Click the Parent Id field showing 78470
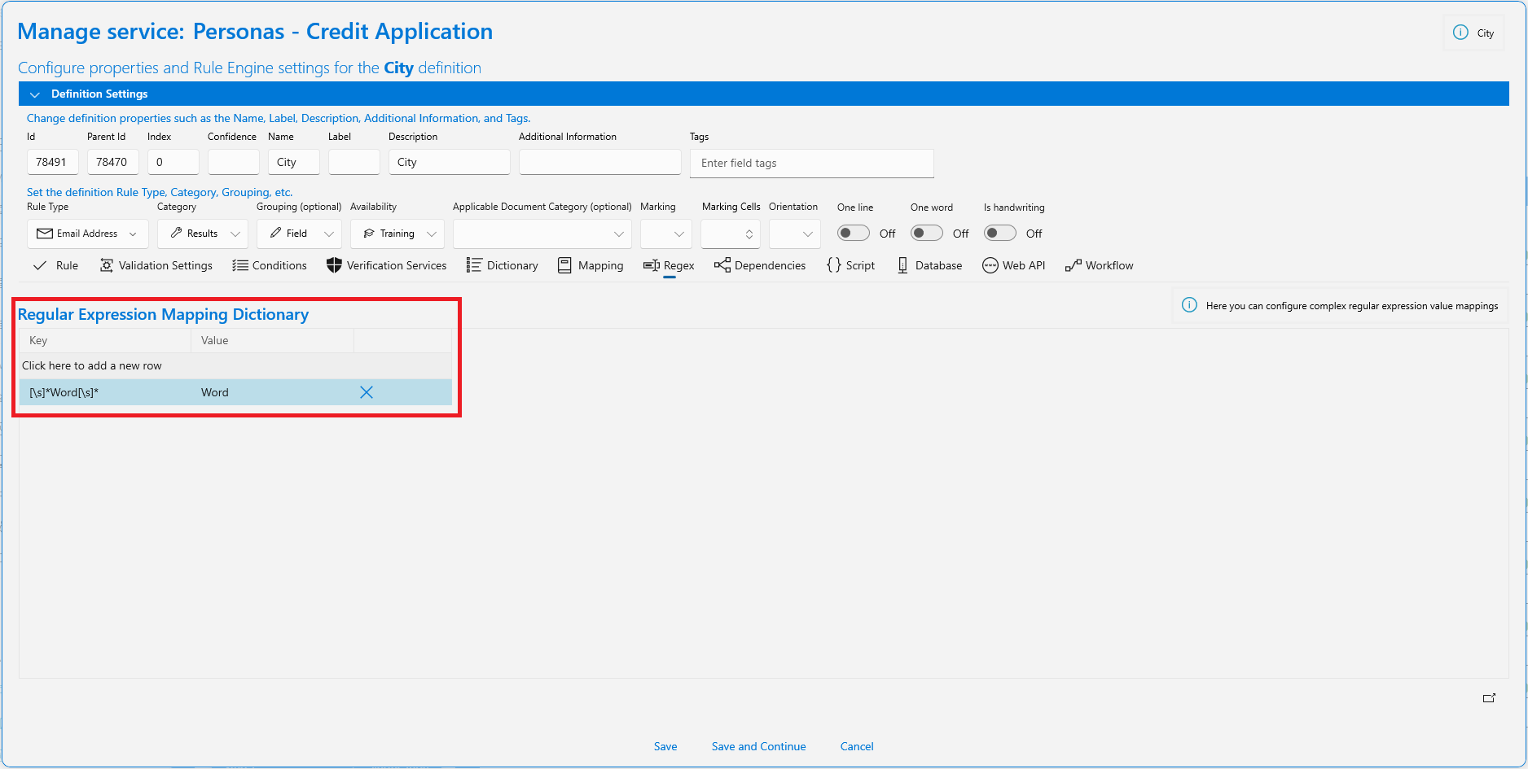This screenshot has width=1528, height=769. coord(113,162)
